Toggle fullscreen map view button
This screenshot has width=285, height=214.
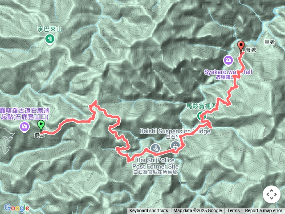(271, 194)
